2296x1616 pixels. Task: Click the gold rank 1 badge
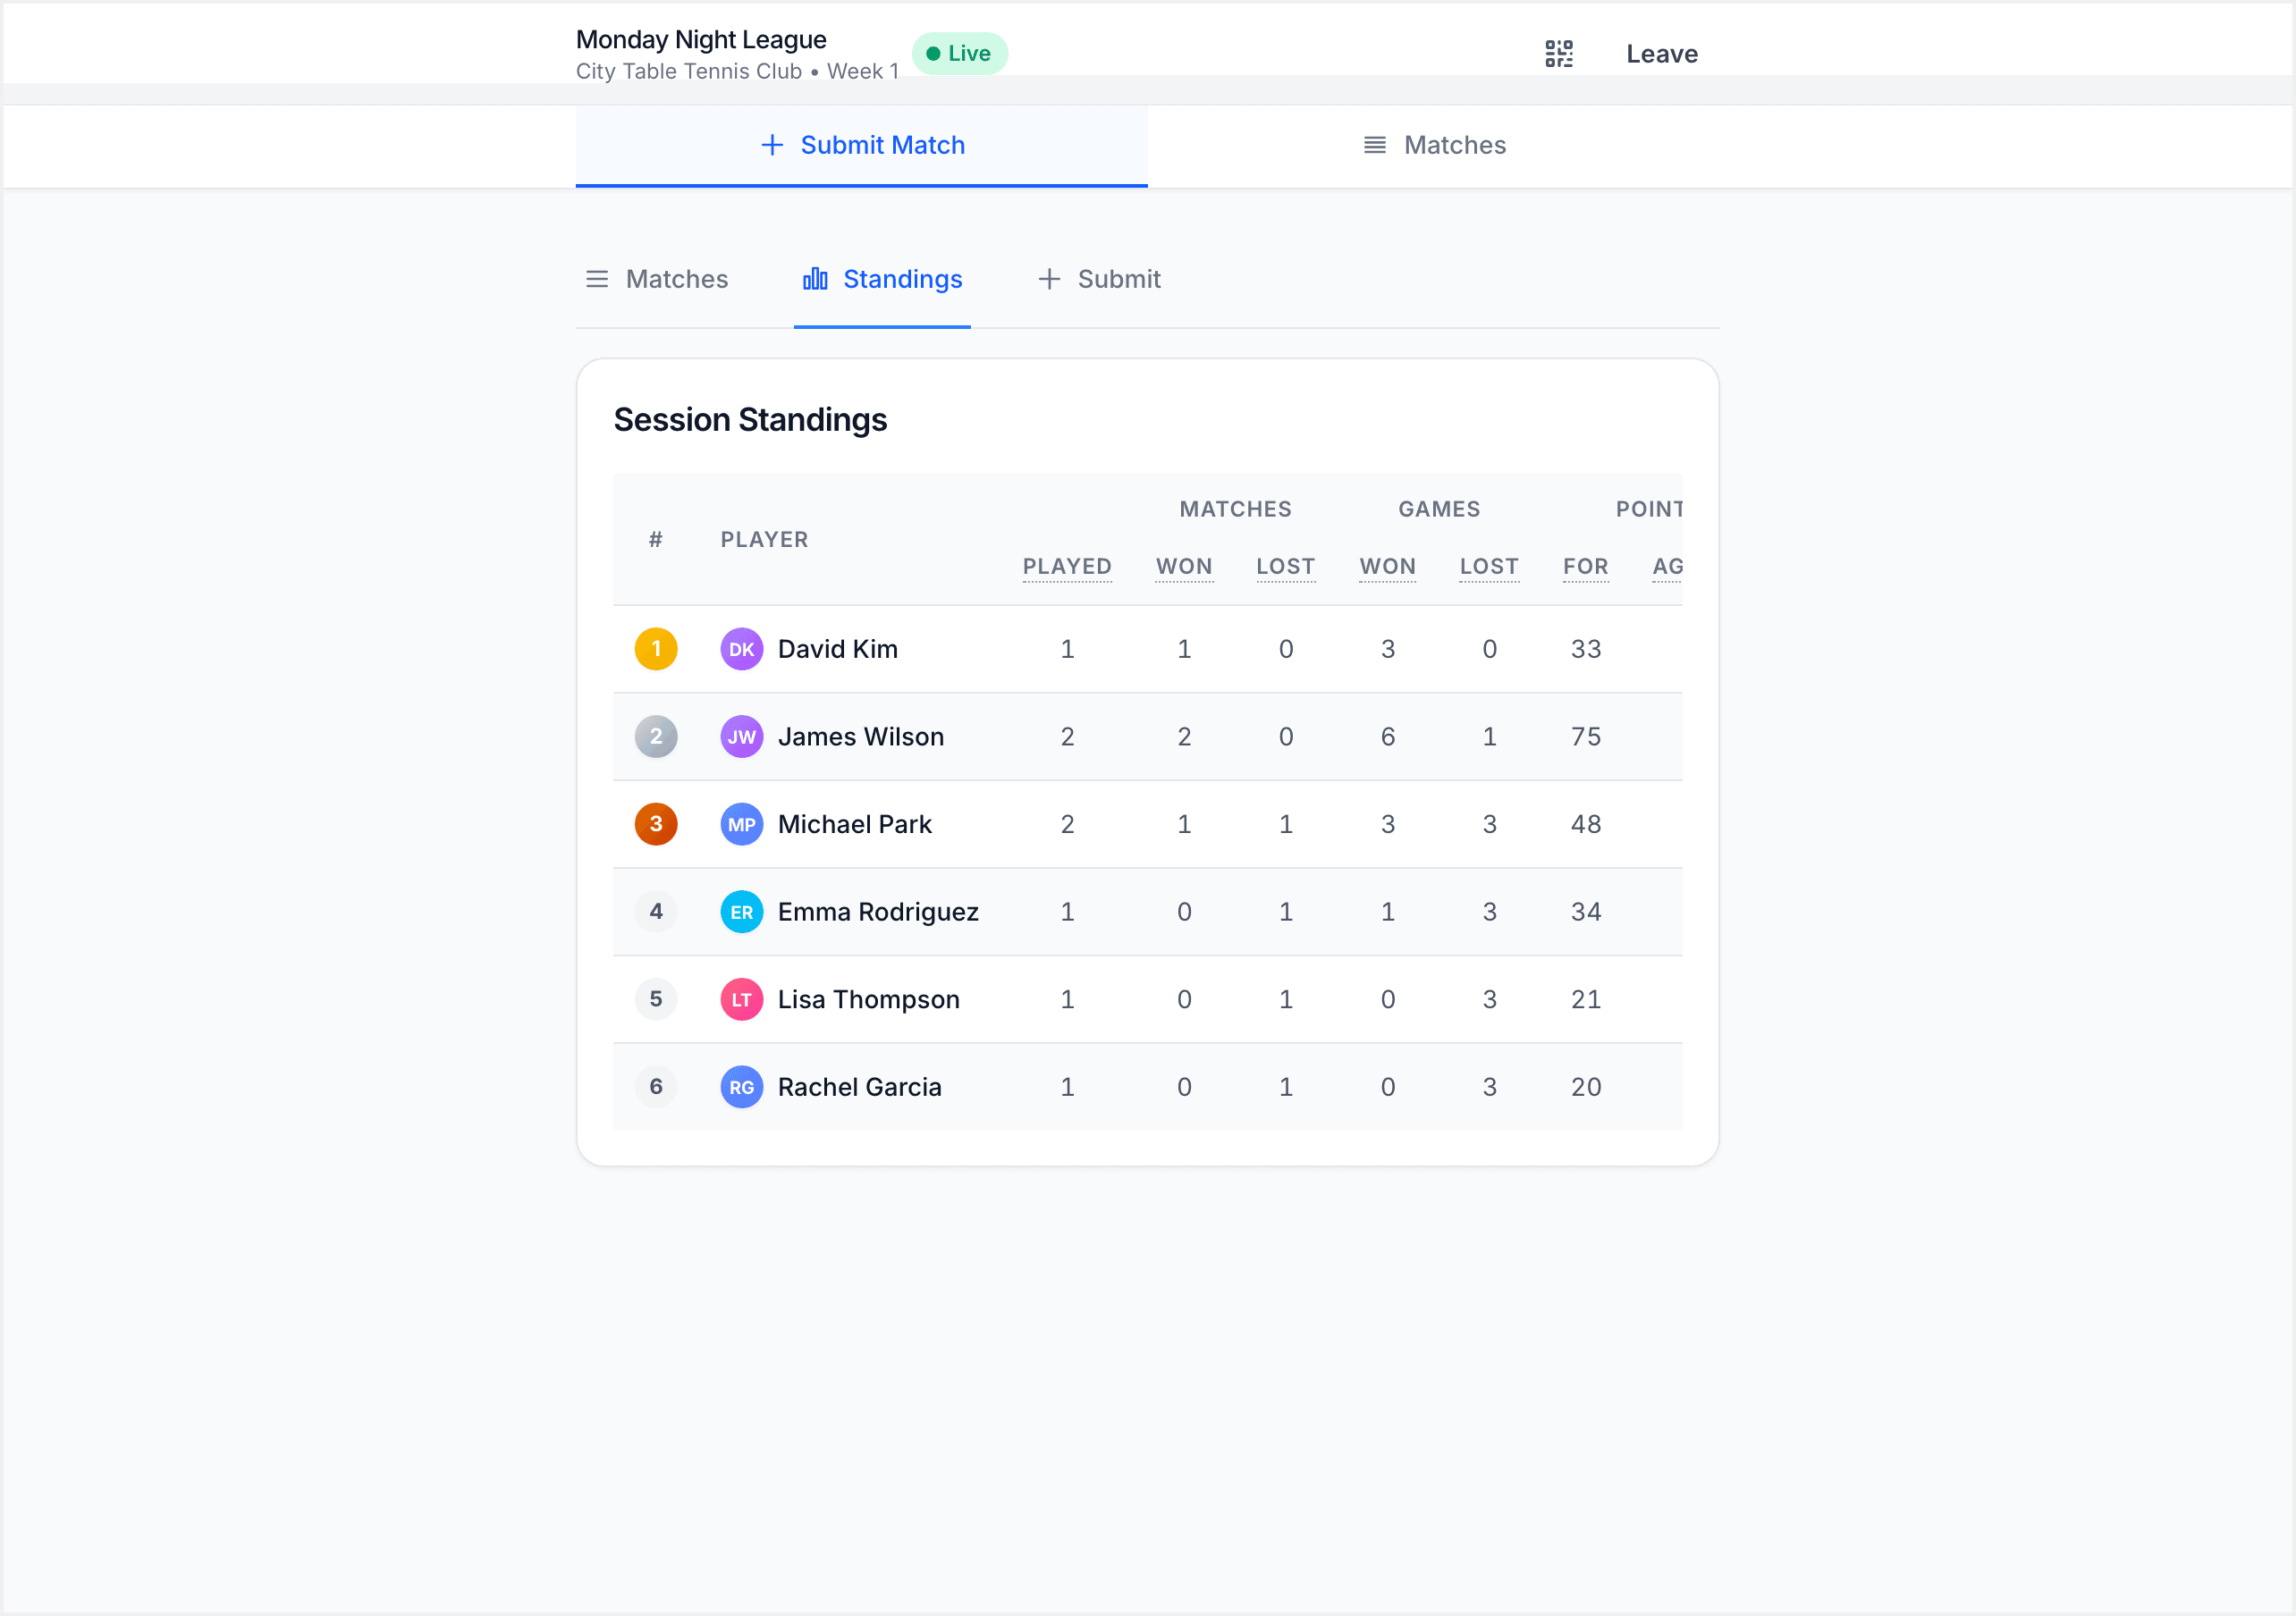(656, 649)
